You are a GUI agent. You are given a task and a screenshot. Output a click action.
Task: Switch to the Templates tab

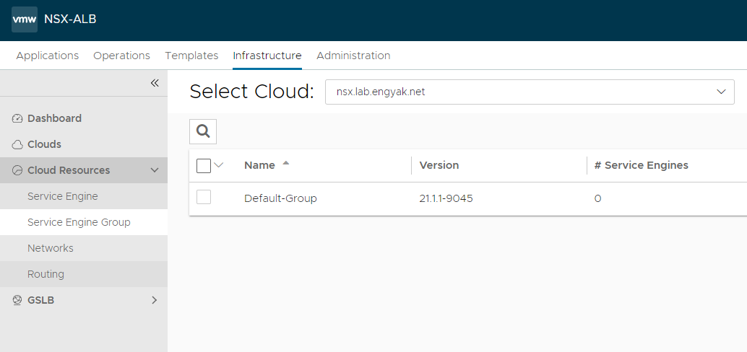(x=191, y=56)
